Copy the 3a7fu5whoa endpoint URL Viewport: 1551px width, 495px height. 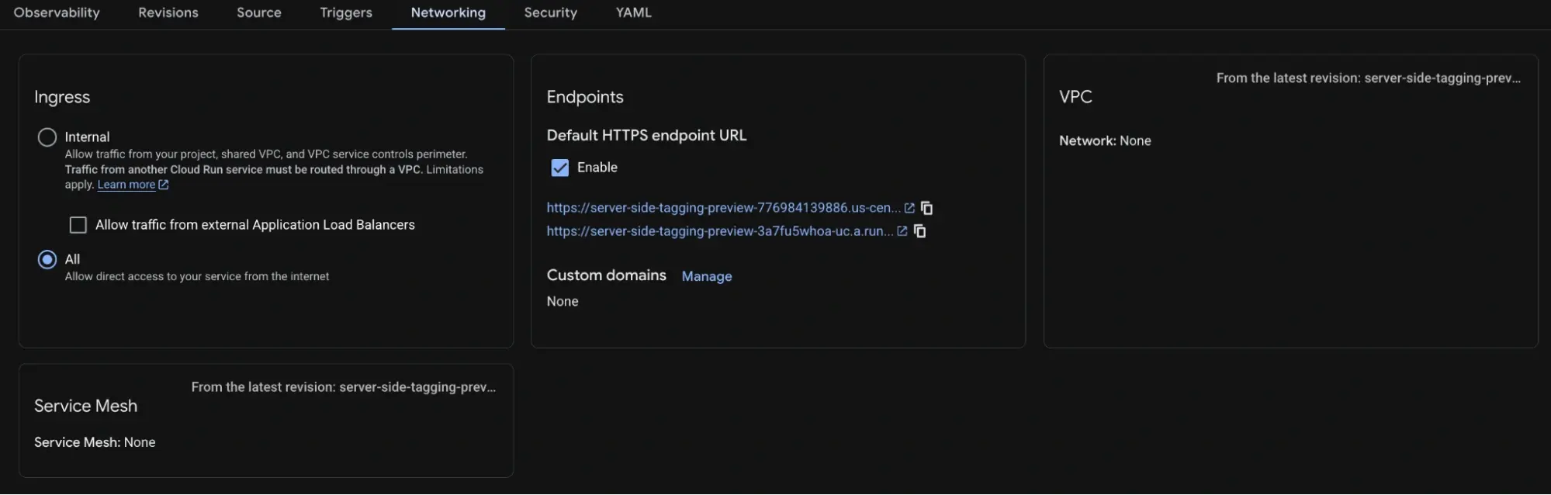[x=920, y=231]
